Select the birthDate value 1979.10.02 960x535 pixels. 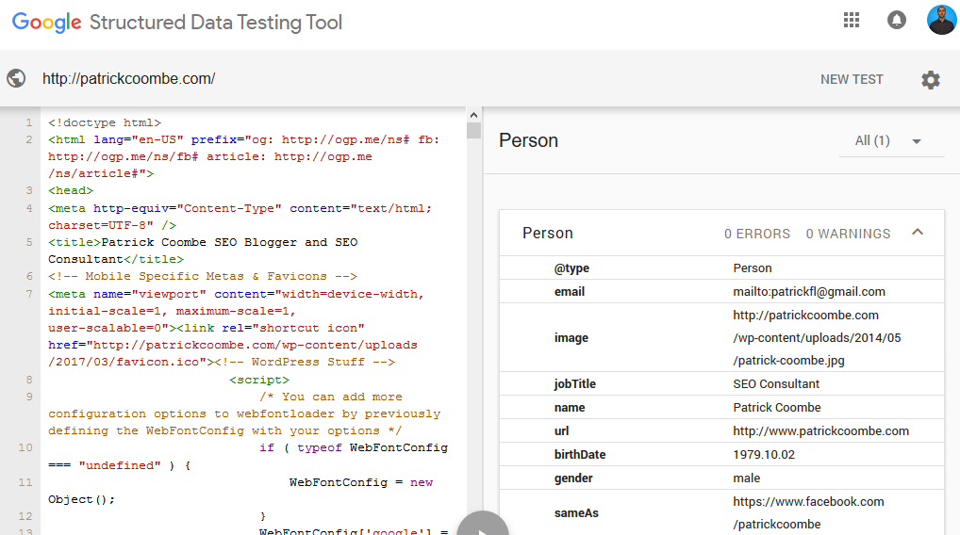[764, 455]
